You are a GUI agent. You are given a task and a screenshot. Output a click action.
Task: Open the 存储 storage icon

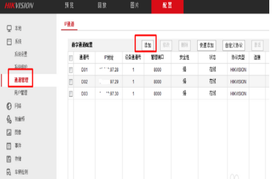[9, 159]
